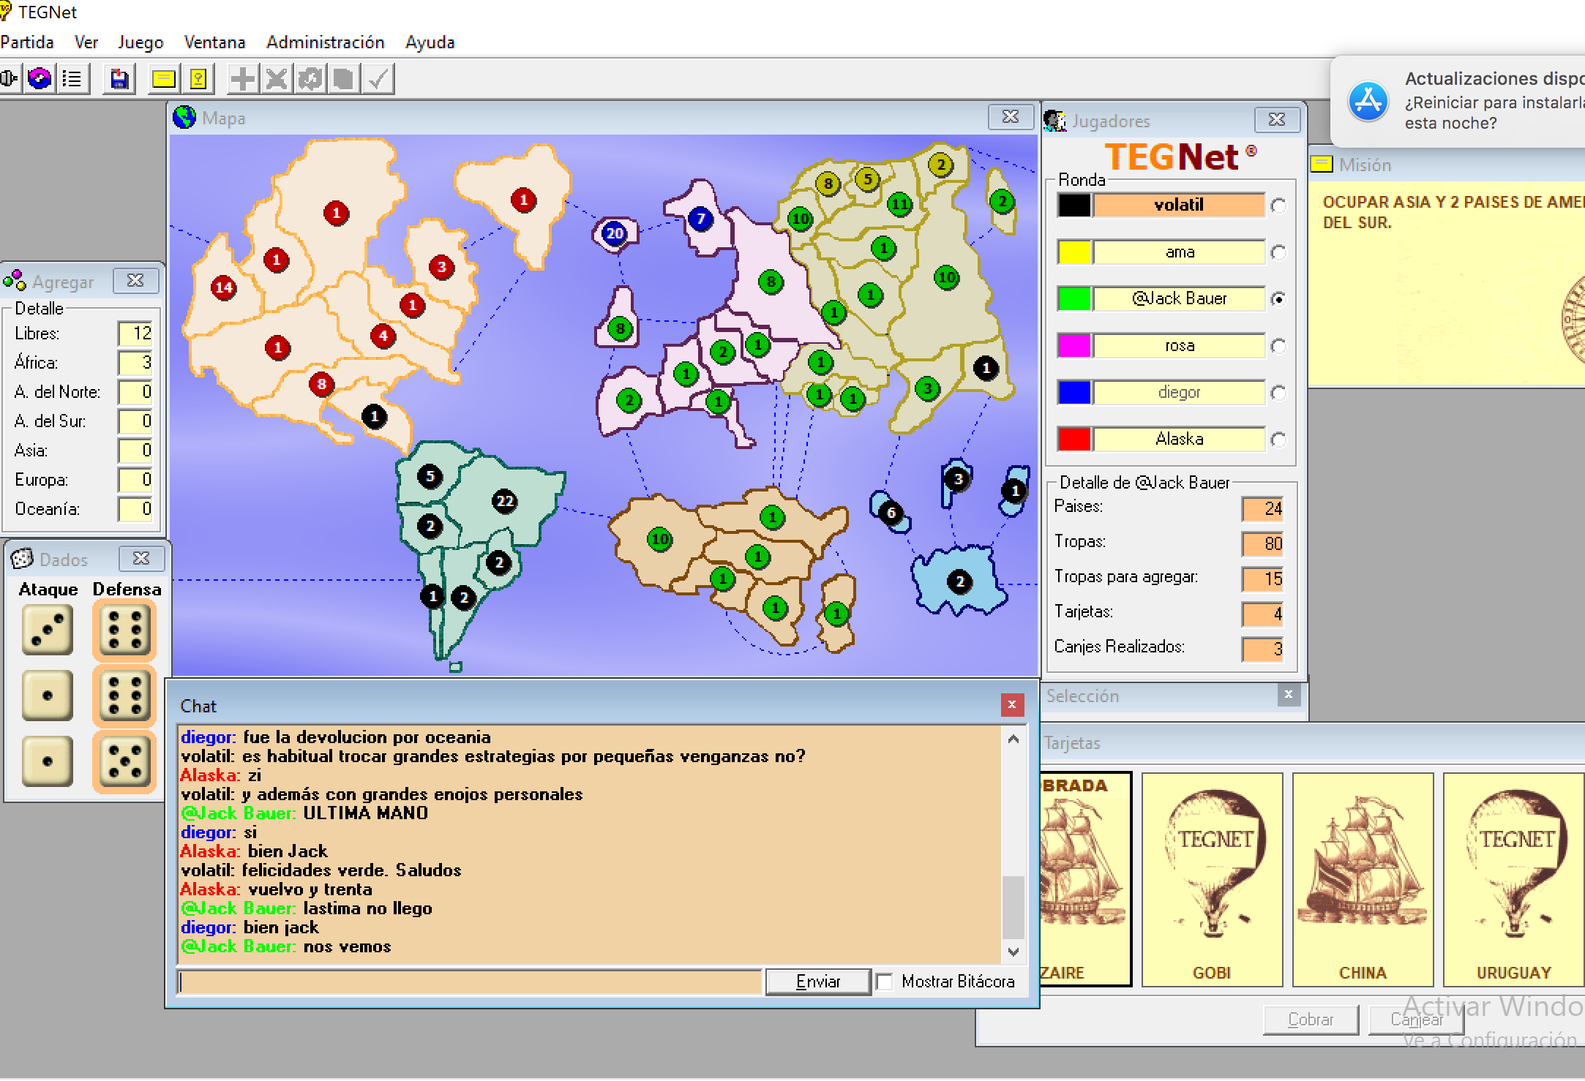The image size is (1585, 1081).
Task: Click the chat scrollbar down arrow
Action: click(x=1013, y=952)
